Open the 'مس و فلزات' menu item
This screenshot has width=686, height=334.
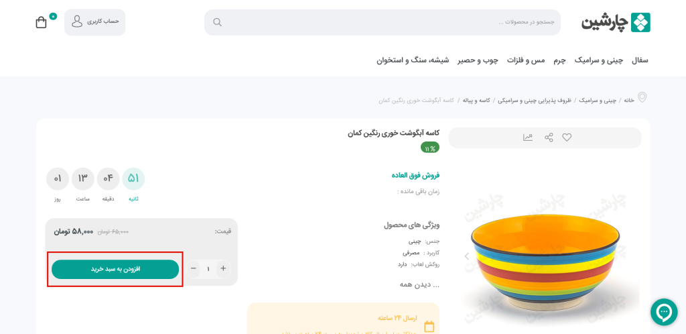tap(526, 60)
